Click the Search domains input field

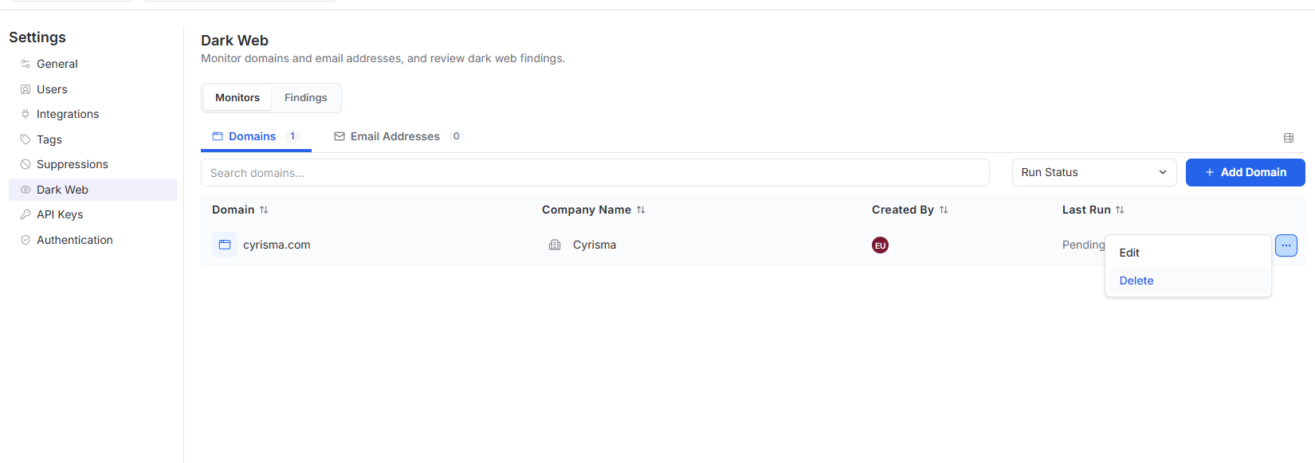(x=595, y=173)
